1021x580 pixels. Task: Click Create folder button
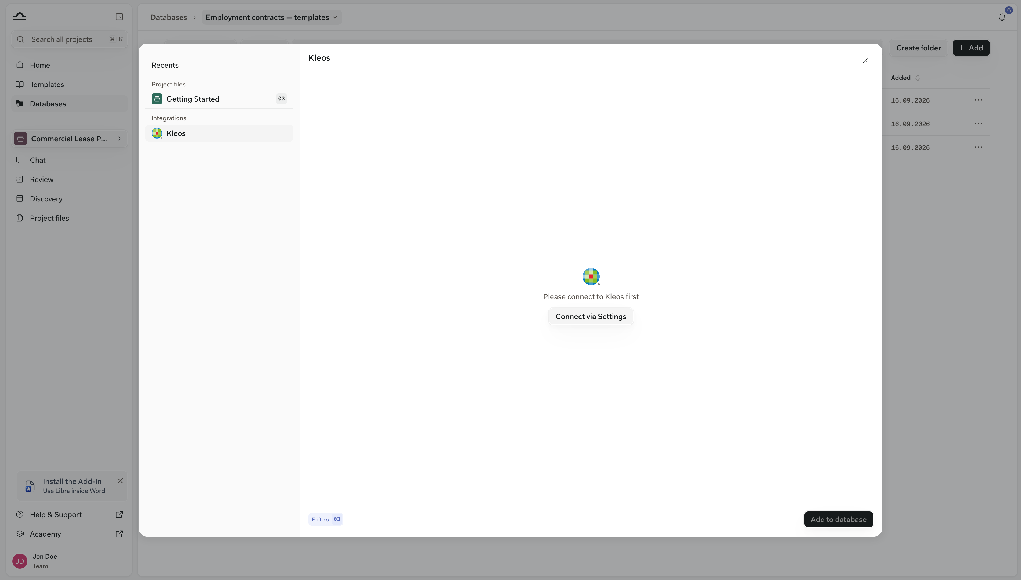[x=918, y=48]
